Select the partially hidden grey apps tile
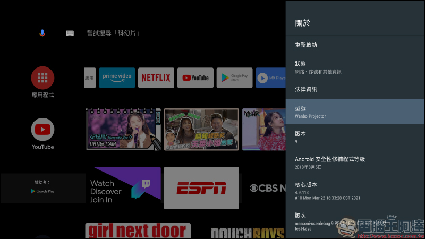425x239 pixels. 90,78
